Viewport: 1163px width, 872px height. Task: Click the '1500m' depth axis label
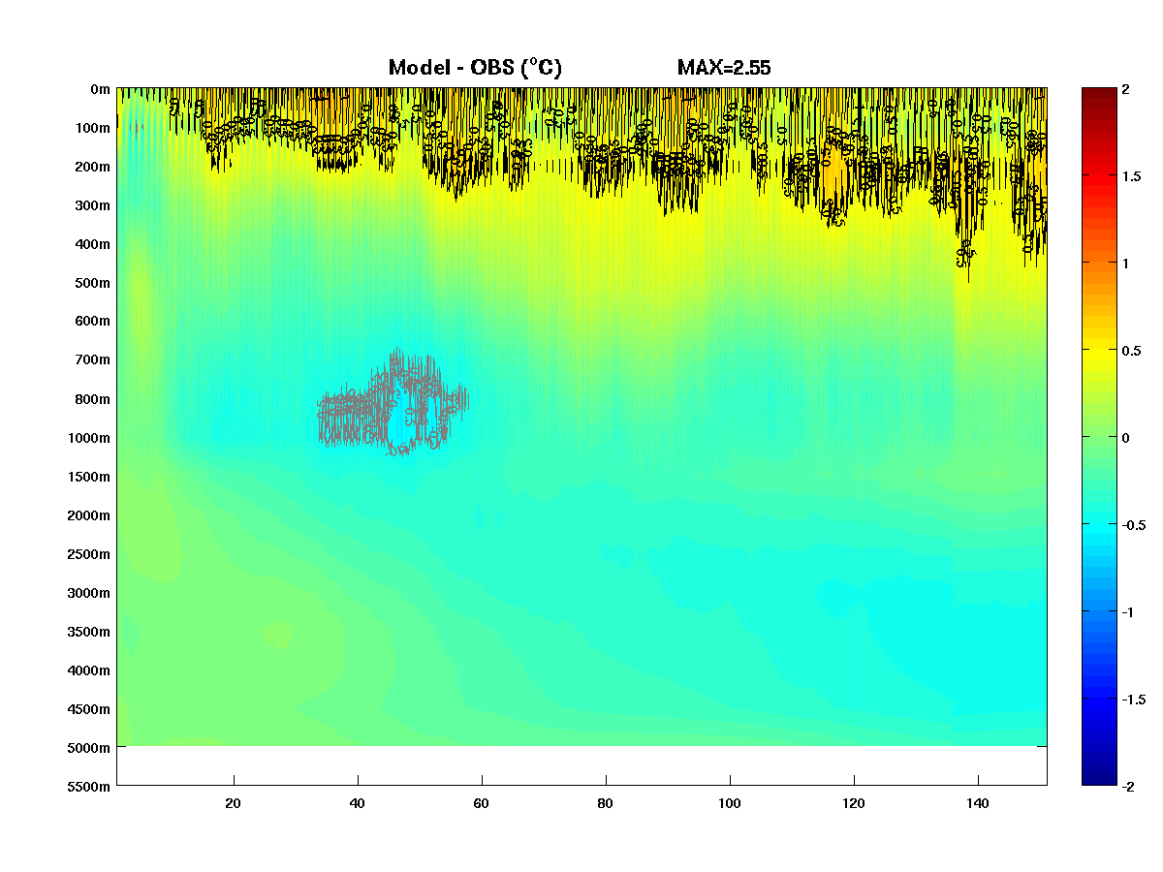point(89,477)
